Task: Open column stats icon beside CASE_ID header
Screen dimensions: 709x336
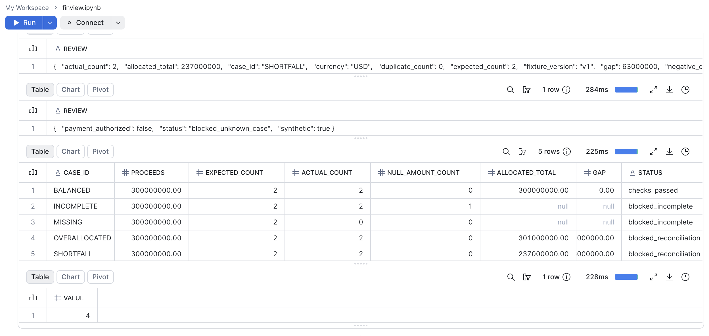Action: (x=33, y=172)
